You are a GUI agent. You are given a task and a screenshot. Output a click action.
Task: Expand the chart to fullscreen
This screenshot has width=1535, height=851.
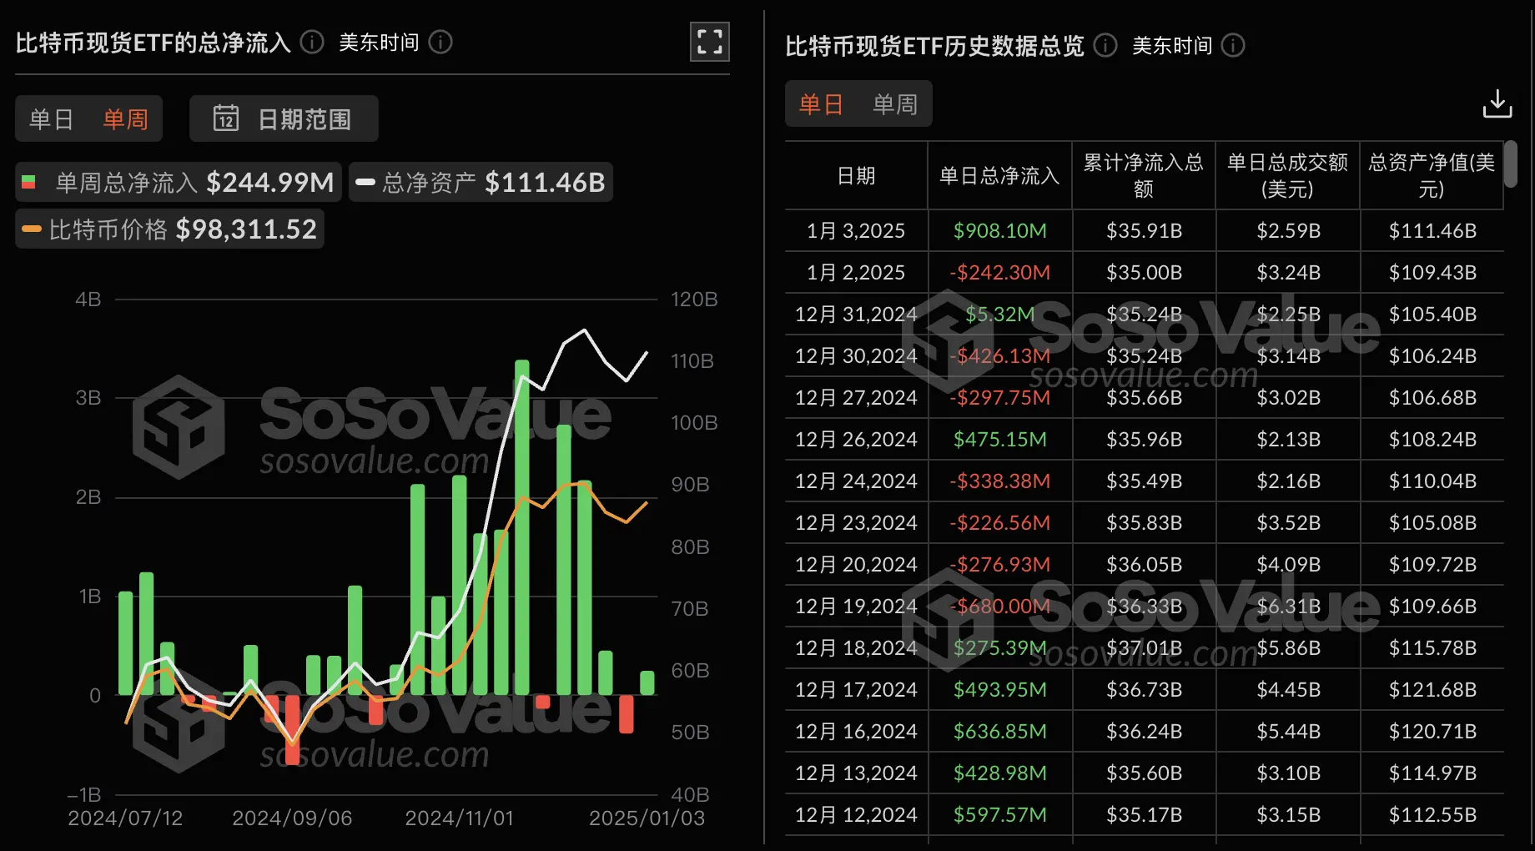pos(708,41)
